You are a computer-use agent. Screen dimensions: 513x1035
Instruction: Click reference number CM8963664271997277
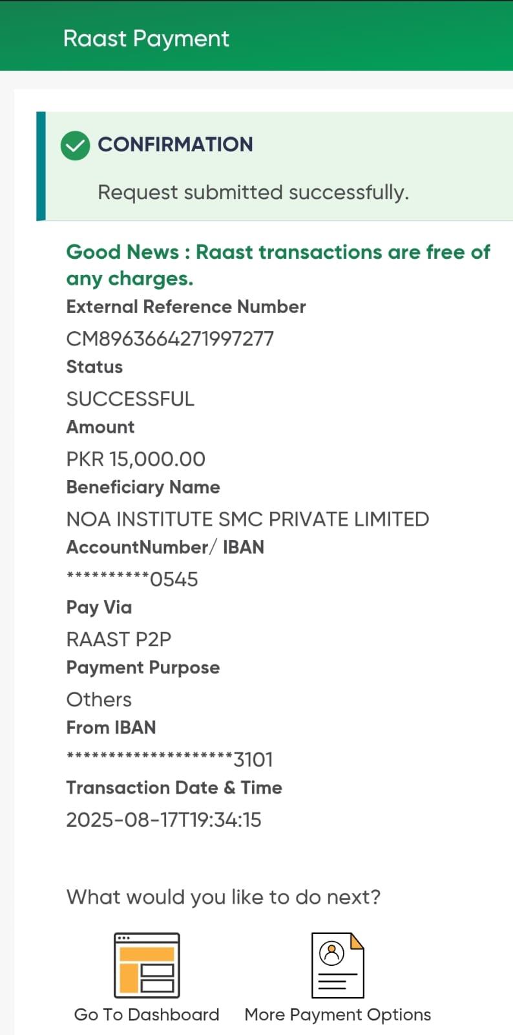(170, 338)
